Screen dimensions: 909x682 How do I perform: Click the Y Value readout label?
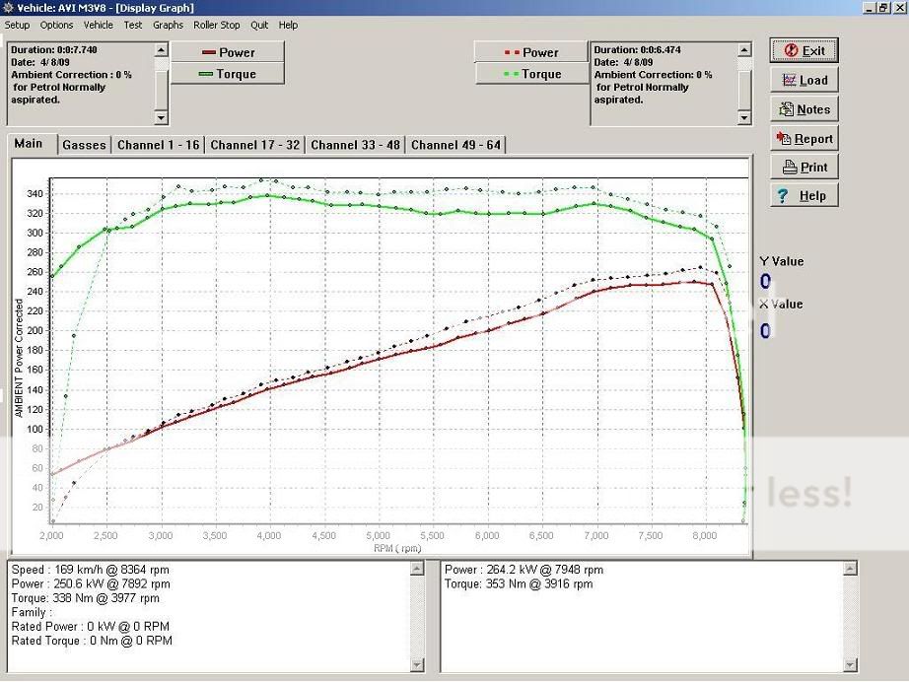[782, 261]
